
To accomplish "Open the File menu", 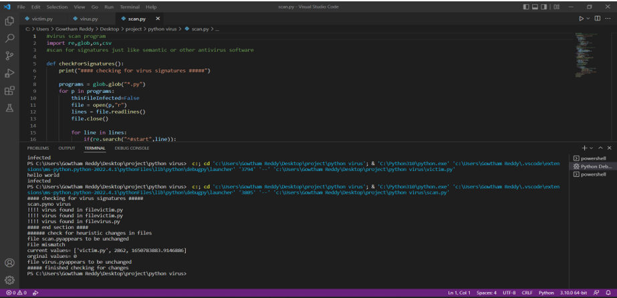I will coord(21,7).
